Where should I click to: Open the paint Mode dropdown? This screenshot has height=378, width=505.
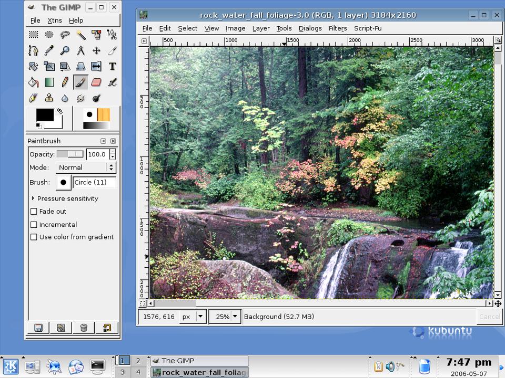tap(86, 167)
